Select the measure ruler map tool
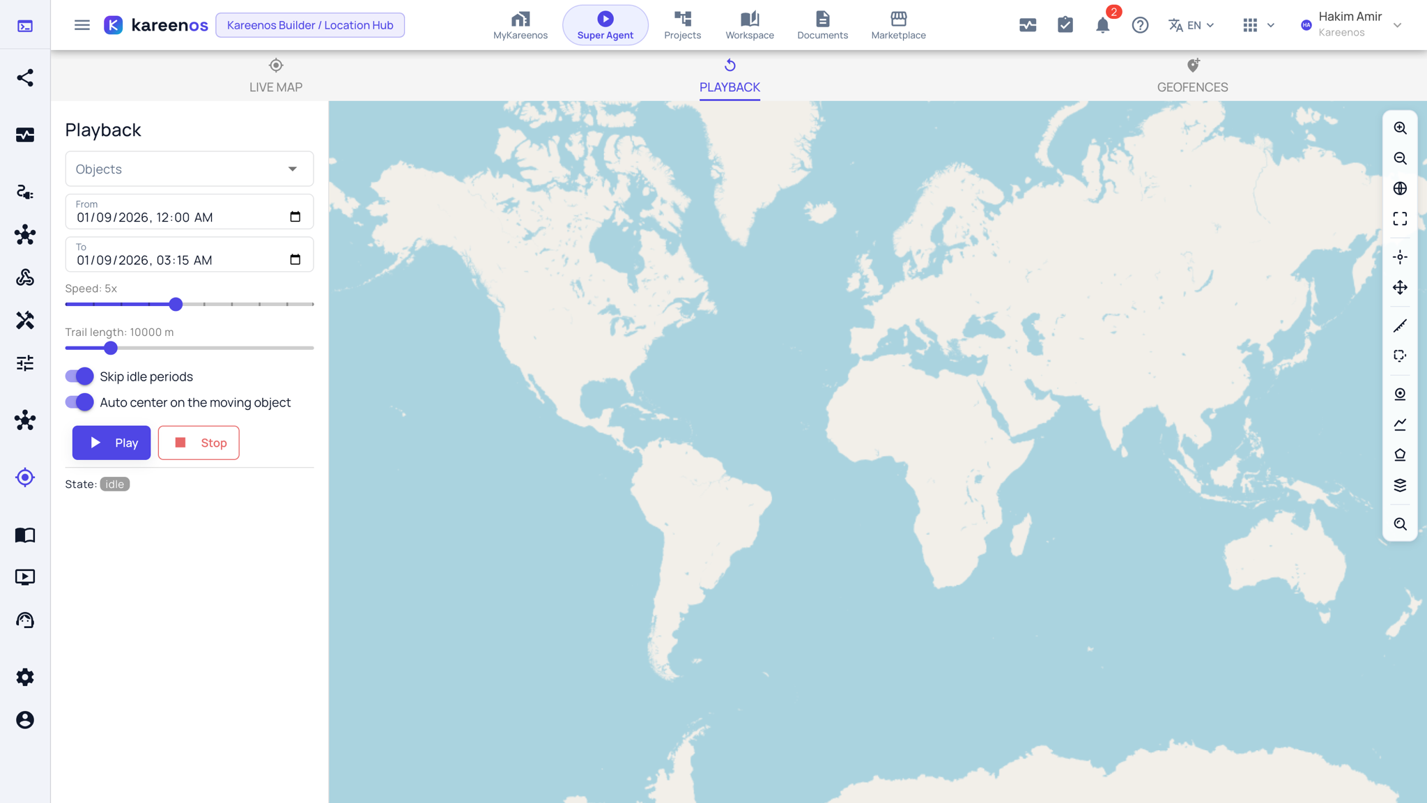Screen dimensions: 1427x803 pyautogui.click(x=1400, y=326)
